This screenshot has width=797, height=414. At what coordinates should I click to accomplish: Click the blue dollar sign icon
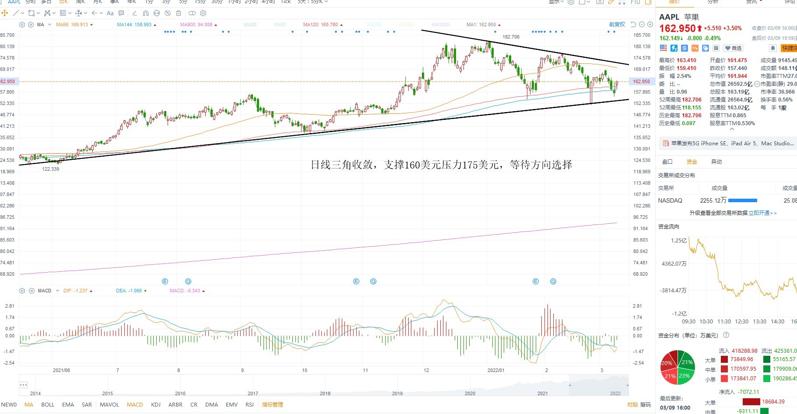685,48
